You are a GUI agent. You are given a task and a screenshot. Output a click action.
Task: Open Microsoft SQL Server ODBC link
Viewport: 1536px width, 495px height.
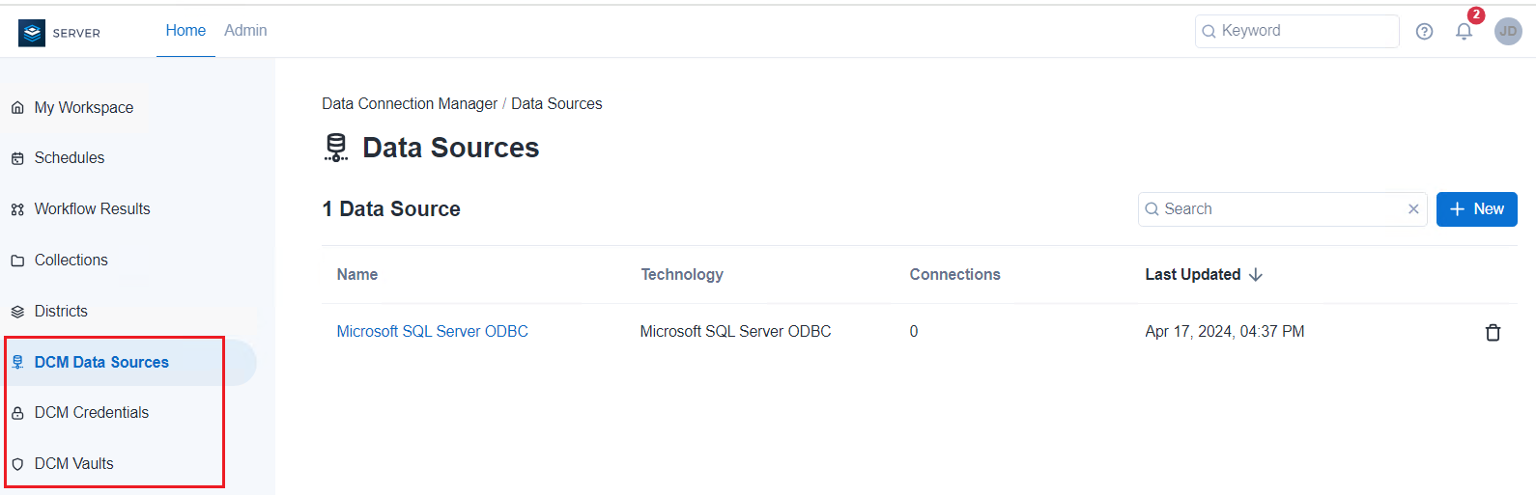432,332
